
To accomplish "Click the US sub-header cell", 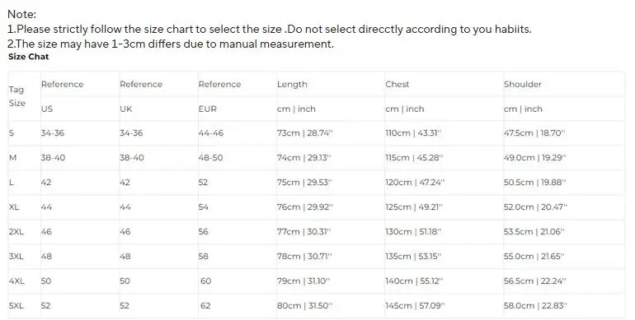I will 47,109.
